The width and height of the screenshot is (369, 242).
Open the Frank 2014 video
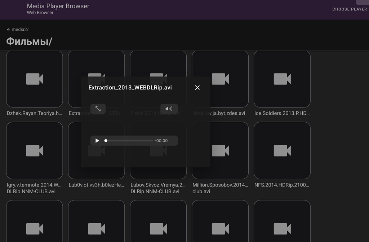coord(158,79)
